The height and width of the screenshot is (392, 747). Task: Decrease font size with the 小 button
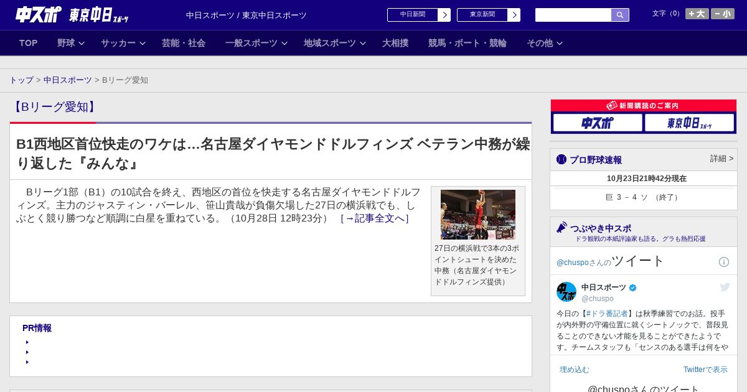(723, 14)
